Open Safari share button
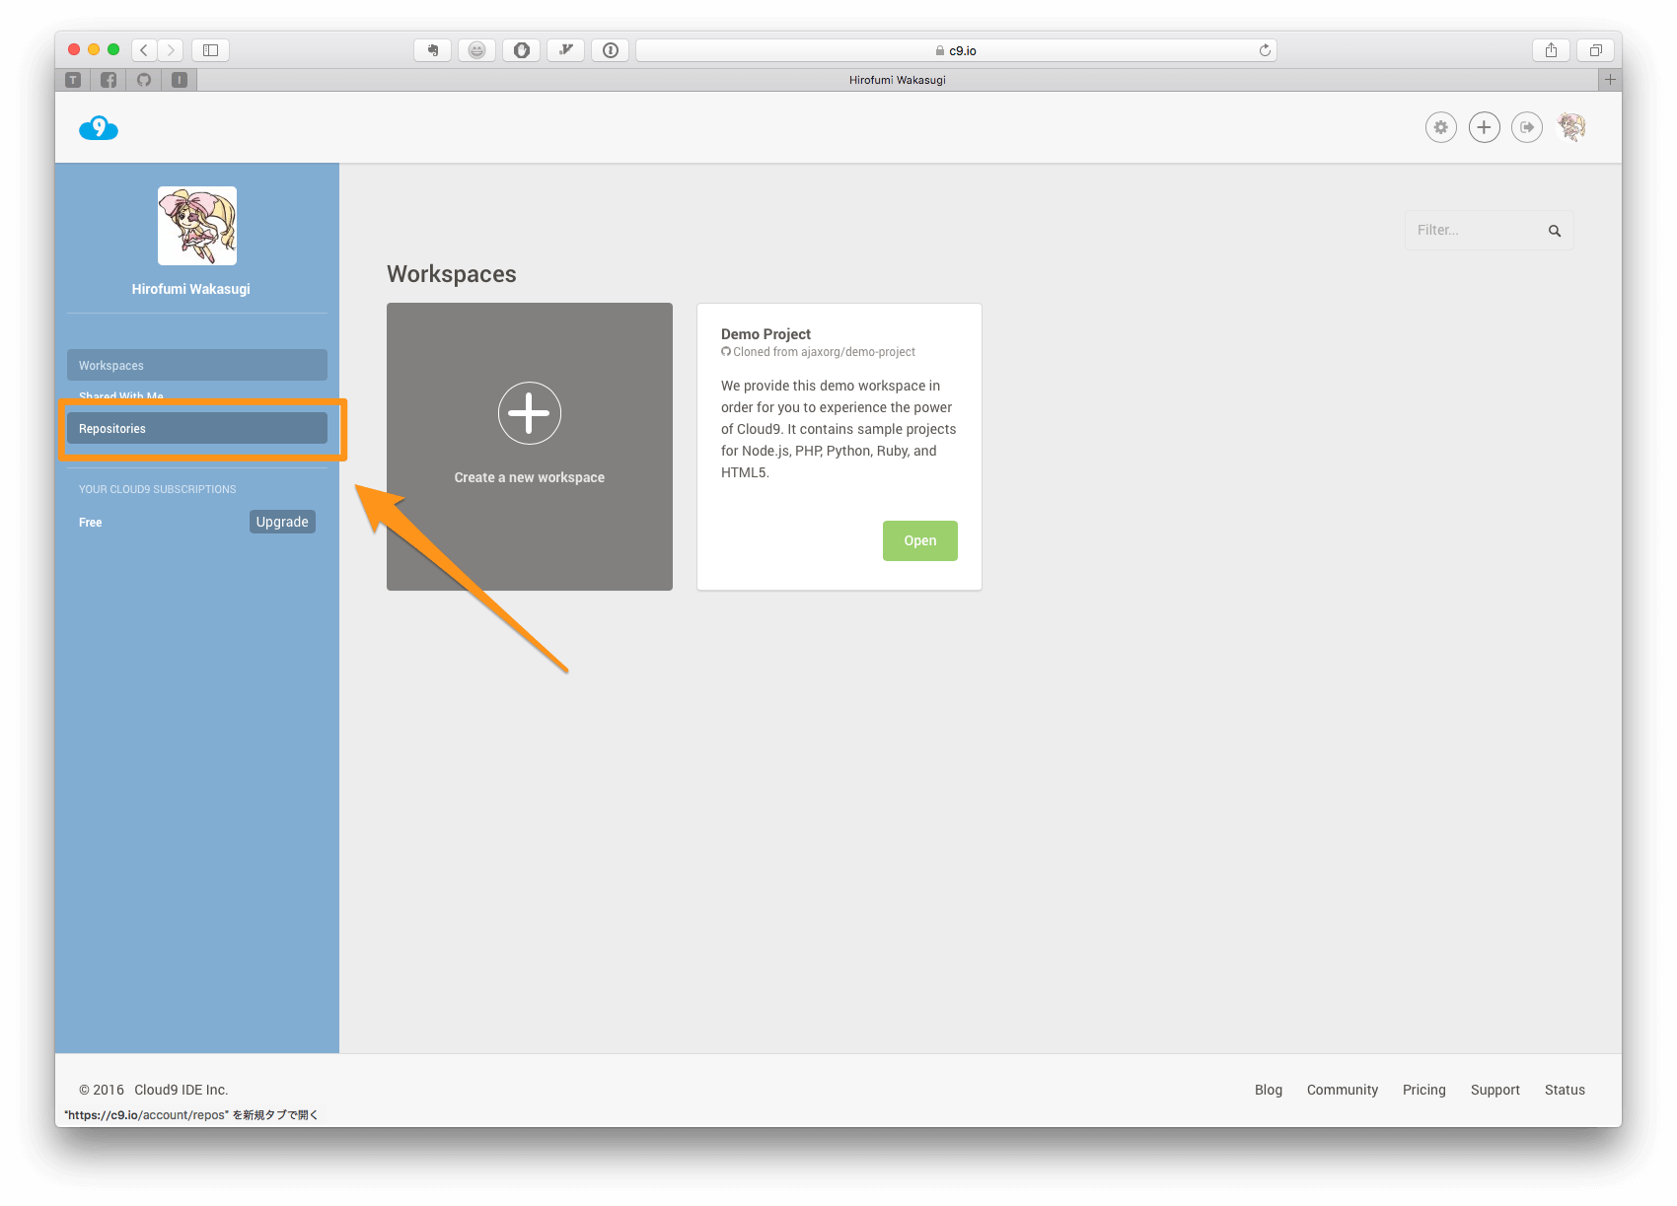The height and width of the screenshot is (1206, 1677). pyautogui.click(x=1552, y=49)
